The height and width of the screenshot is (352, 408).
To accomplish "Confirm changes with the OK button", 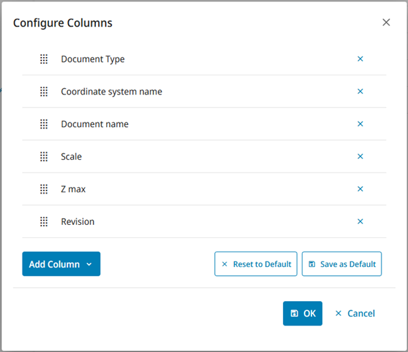I will click(x=303, y=313).
